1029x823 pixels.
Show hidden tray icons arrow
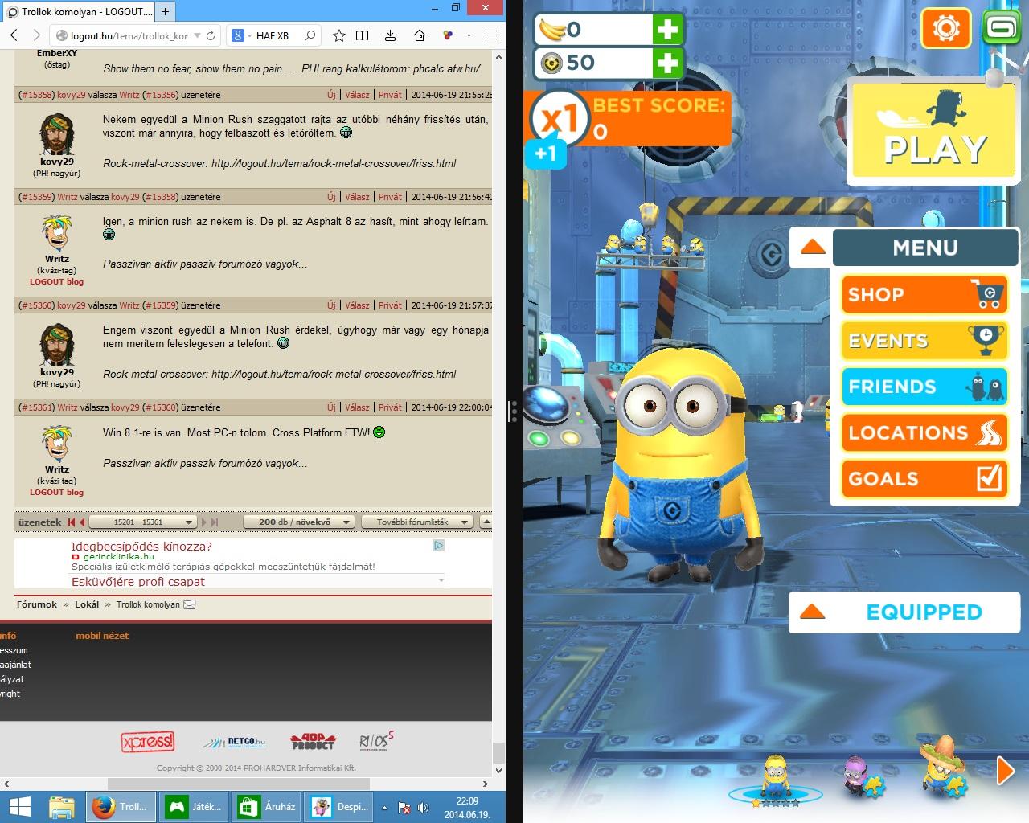[384, 808]
